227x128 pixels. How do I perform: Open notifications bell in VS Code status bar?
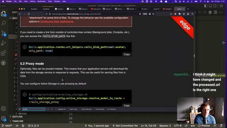221,126
